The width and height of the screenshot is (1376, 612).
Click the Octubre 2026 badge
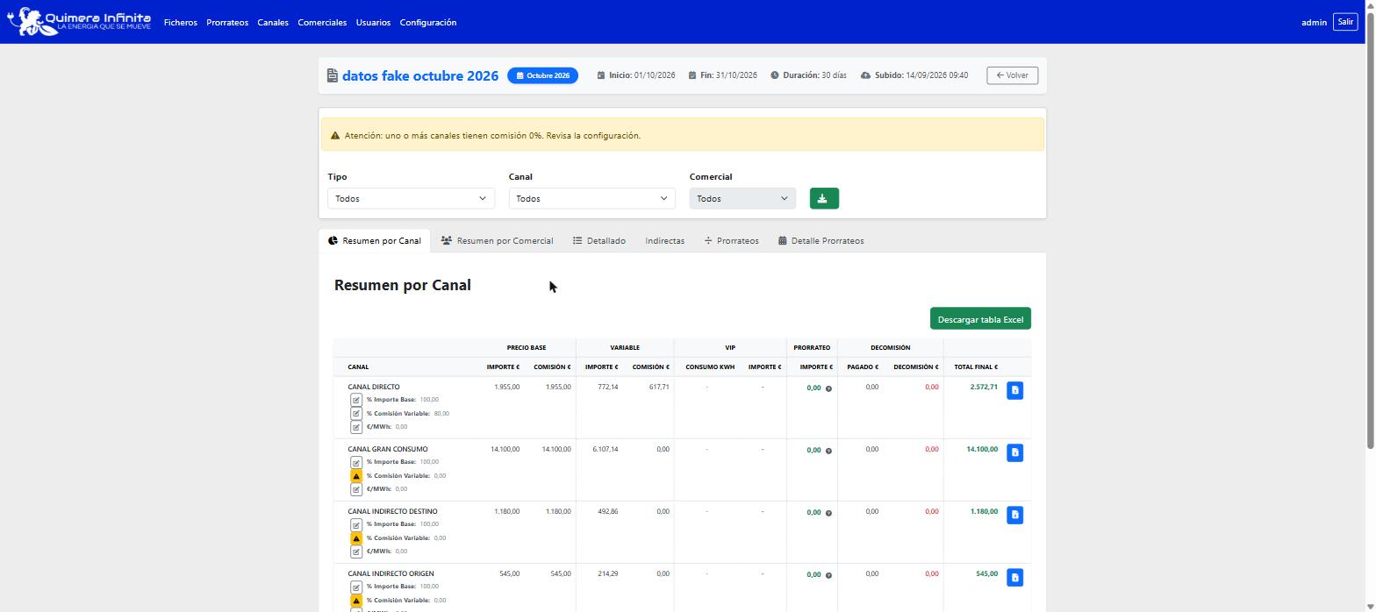[543, 75]
